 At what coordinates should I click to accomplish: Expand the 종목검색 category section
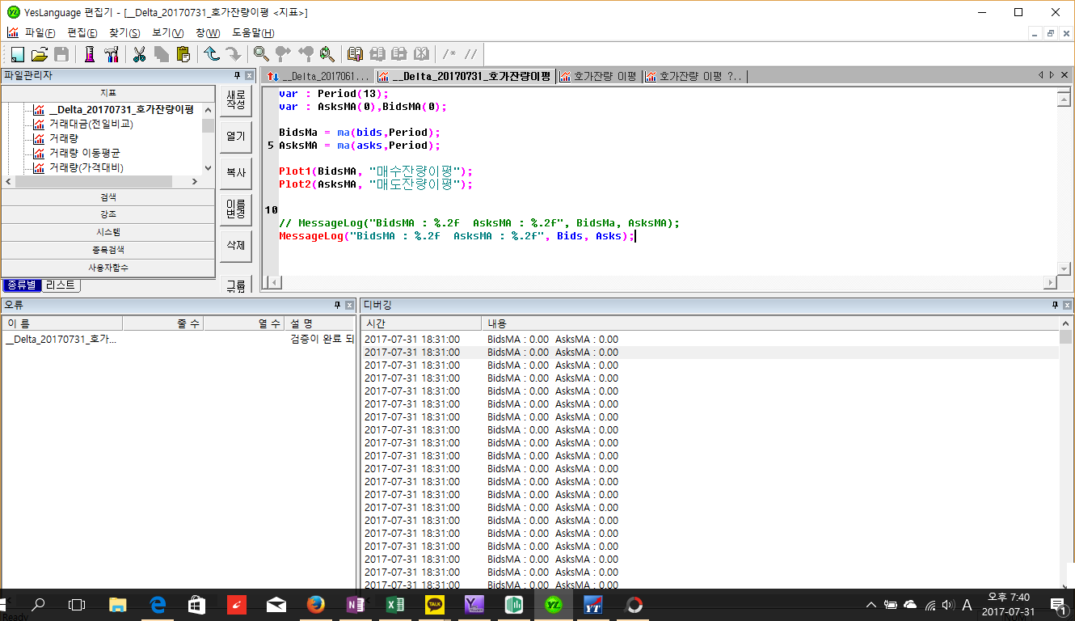(x=108, y=250)
